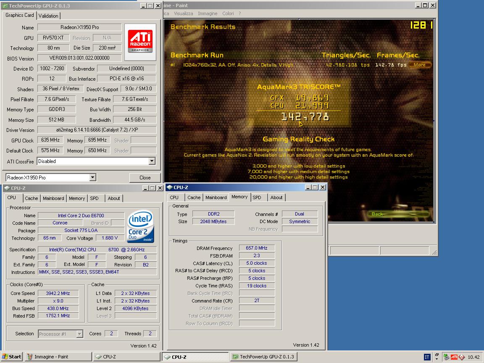
Task: Open the Colori menu in Paint
Action: point(228,13)
